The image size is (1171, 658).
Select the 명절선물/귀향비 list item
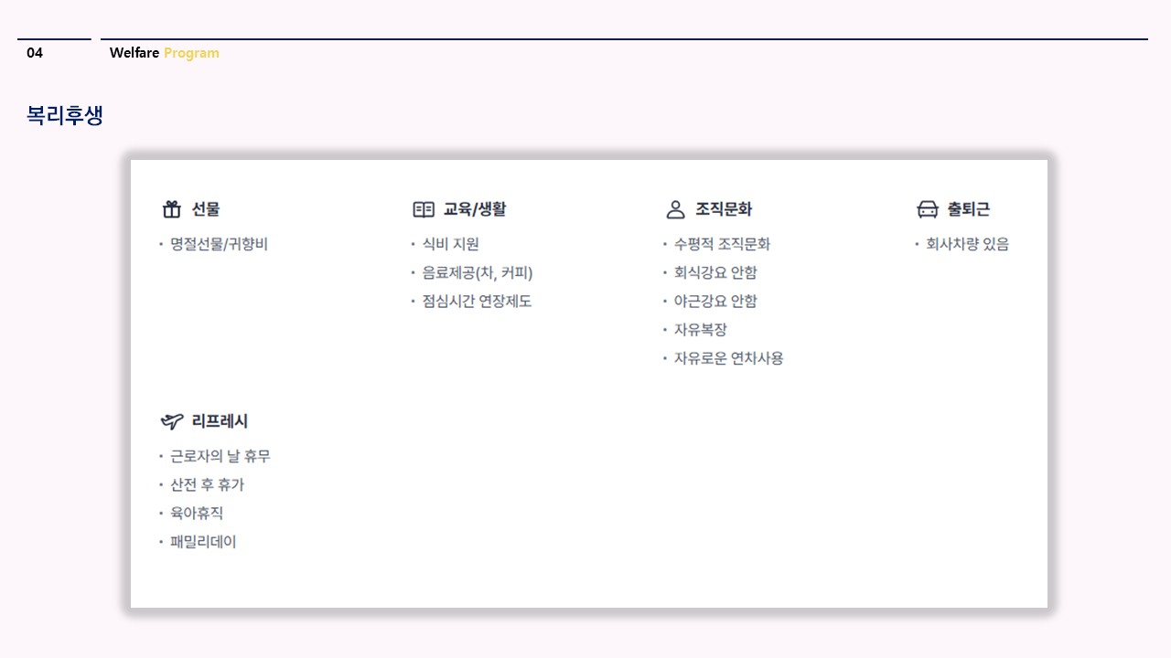click(219, 244)
